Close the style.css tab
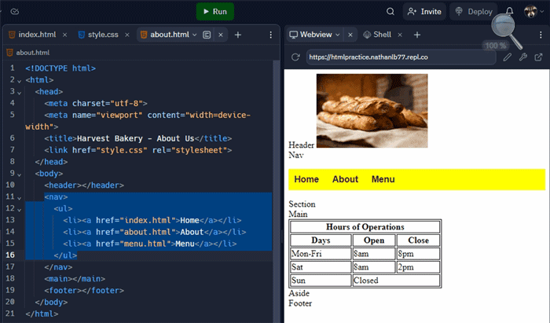 coord(127,35)
